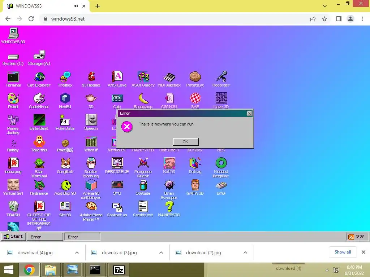
Task: Open Windows Start button on taskbar
Action: click(9, 270)
